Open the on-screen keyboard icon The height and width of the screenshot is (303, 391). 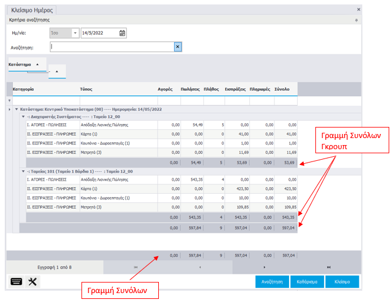point(16,281)
